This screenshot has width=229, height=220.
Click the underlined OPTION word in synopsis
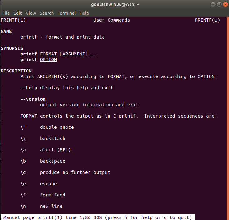[x=48, y=60]
